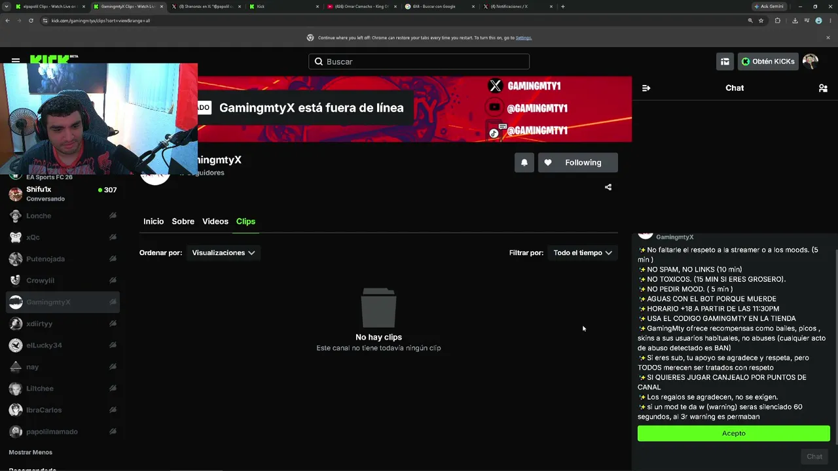Click the Crowylil avatar in sidebar
The width and height of the screenshot is (838, 471).
16,281
